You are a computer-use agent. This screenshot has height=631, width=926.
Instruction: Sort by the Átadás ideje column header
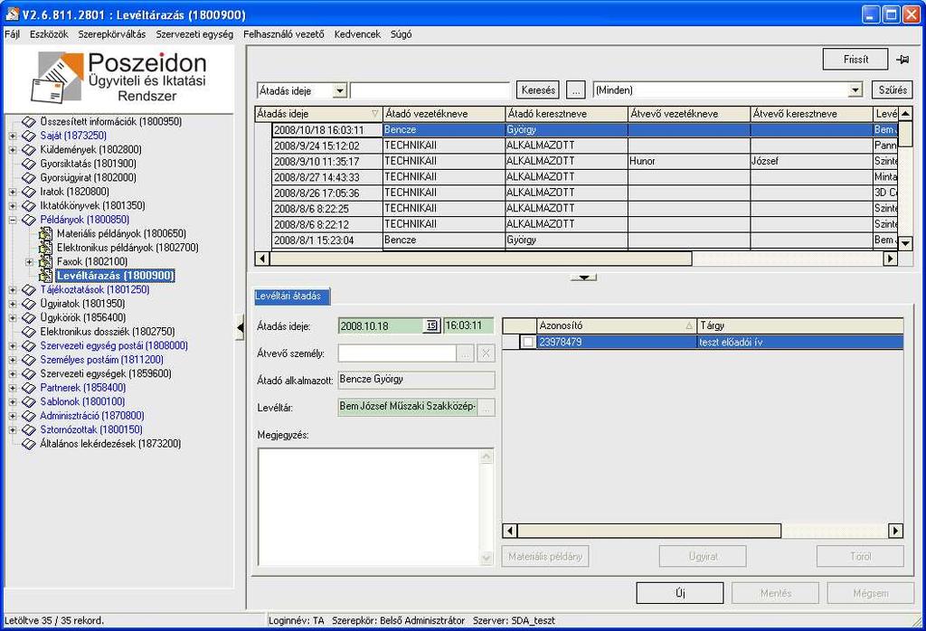pyautogui.click(x=318, y=114)
